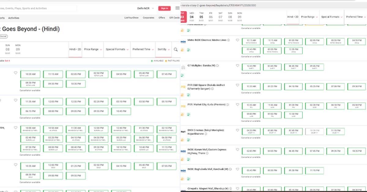Click the INOX logo beside Raghuleela Mall, Kandivali
The width and height of the screenshot is (367, 192).
coord(183,171)
